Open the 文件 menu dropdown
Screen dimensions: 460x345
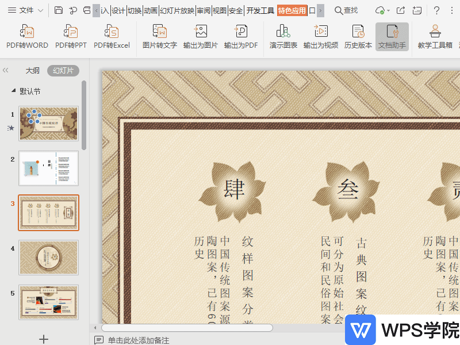25,10
